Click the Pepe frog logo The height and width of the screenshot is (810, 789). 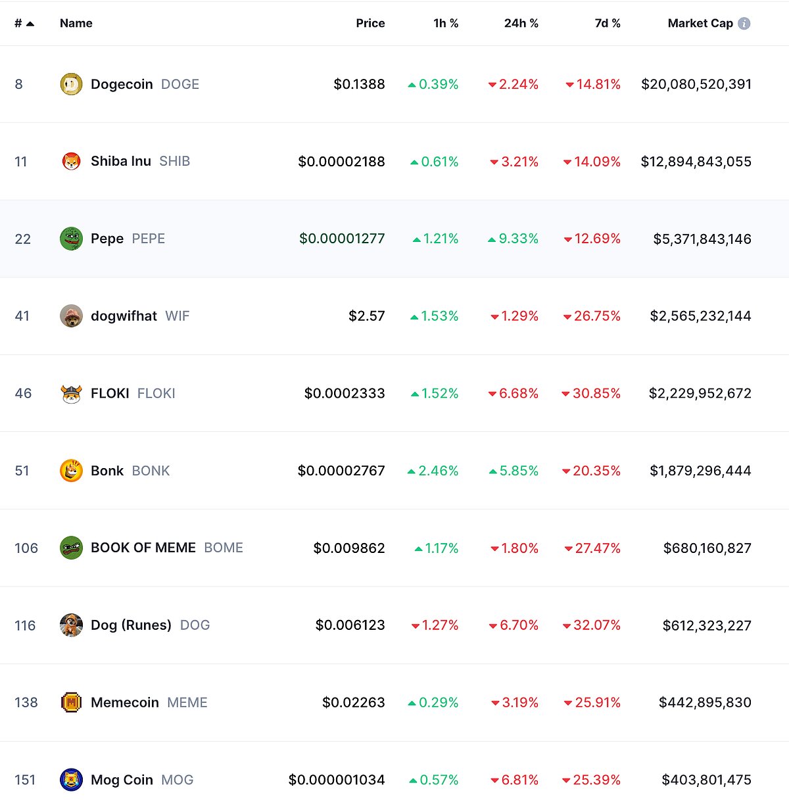tap(71, 239)
